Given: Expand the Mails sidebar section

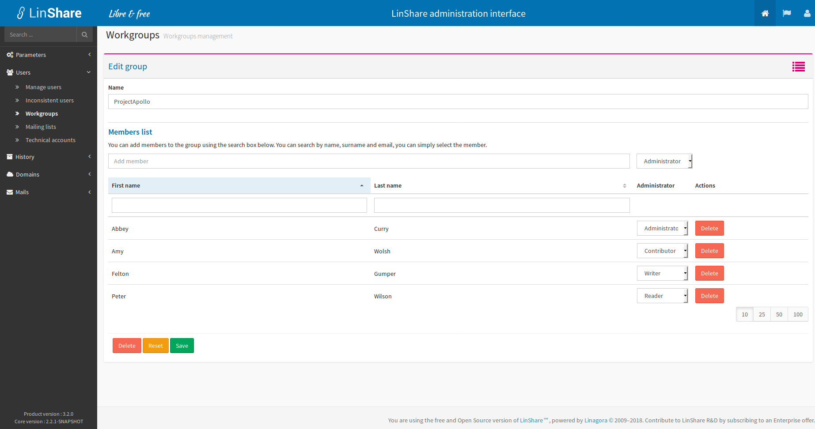Looking at the screenshot, I should [49, 192].
